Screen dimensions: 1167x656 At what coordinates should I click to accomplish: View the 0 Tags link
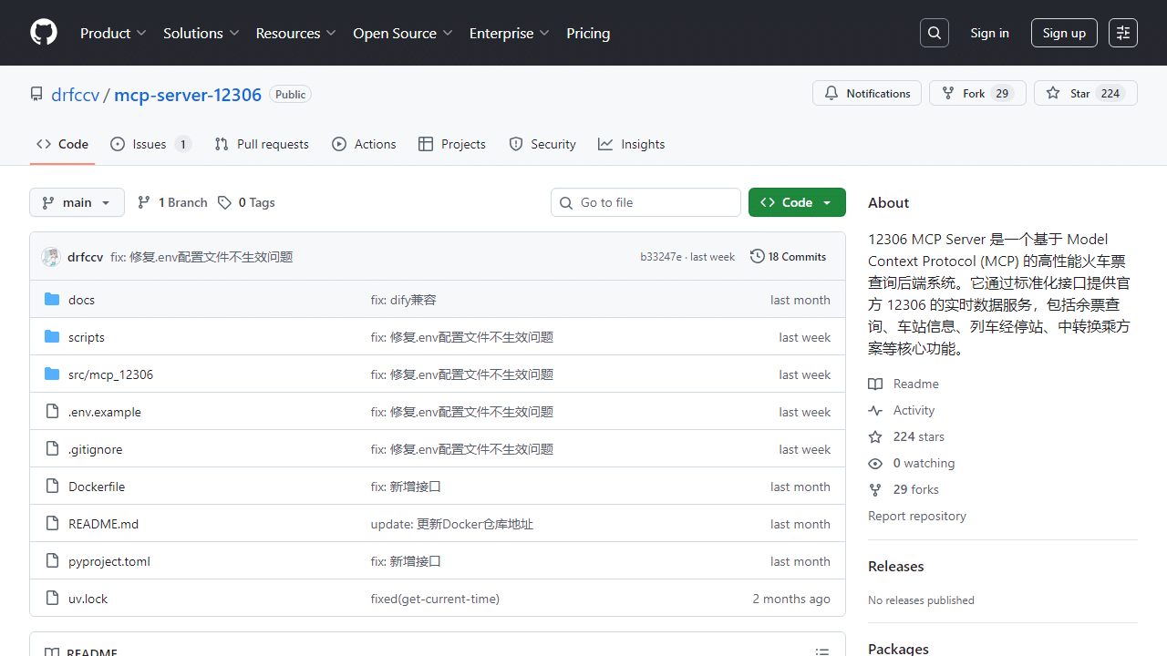246,202
